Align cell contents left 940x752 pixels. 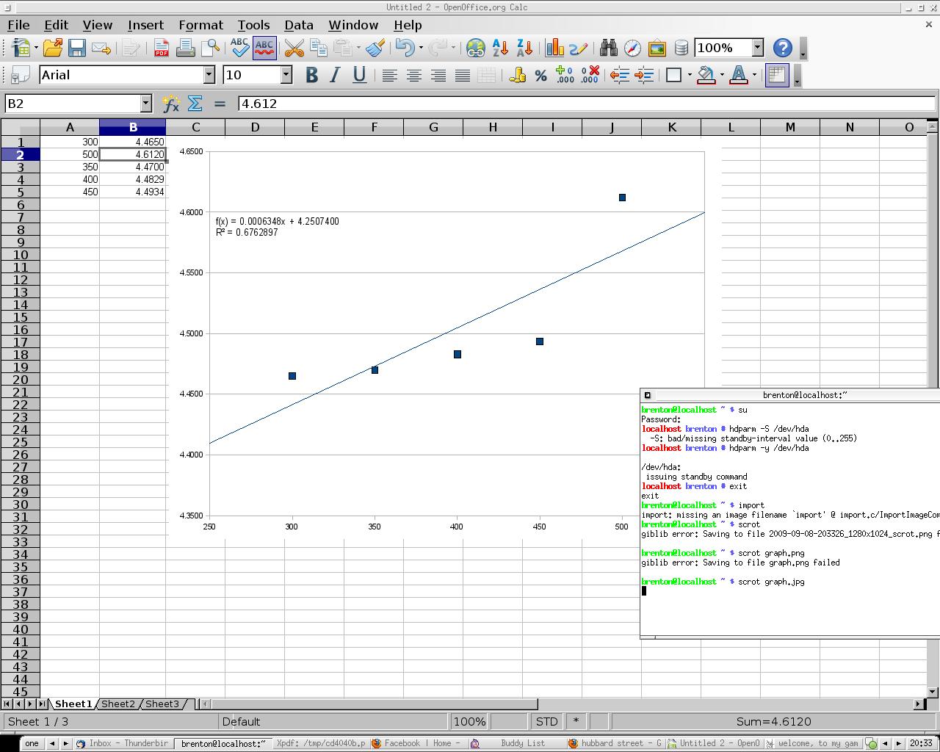coord(389,75)
